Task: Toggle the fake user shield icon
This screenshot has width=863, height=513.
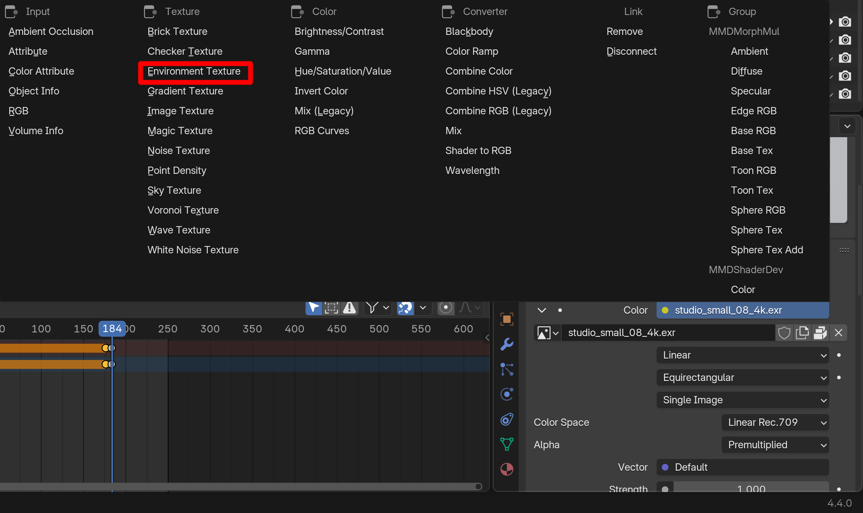Action: (x=784, y=333)
